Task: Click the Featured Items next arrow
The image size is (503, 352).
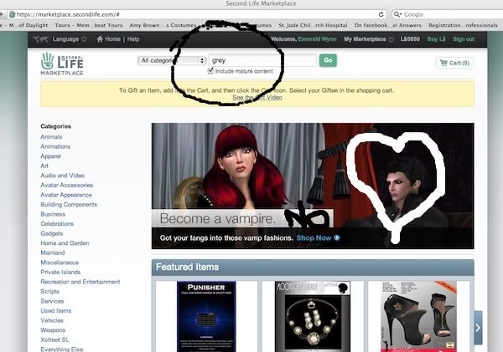Action: pyautogui.click(x=478, y=328)
